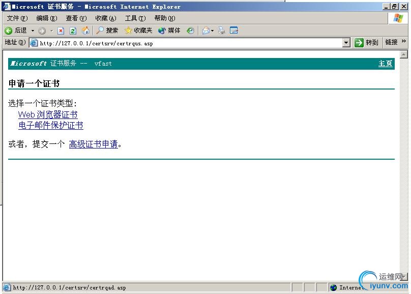Open Search (搜索) magnifier toolbar button
Viewport: 411px width, 294px height.
coord(107,31)
